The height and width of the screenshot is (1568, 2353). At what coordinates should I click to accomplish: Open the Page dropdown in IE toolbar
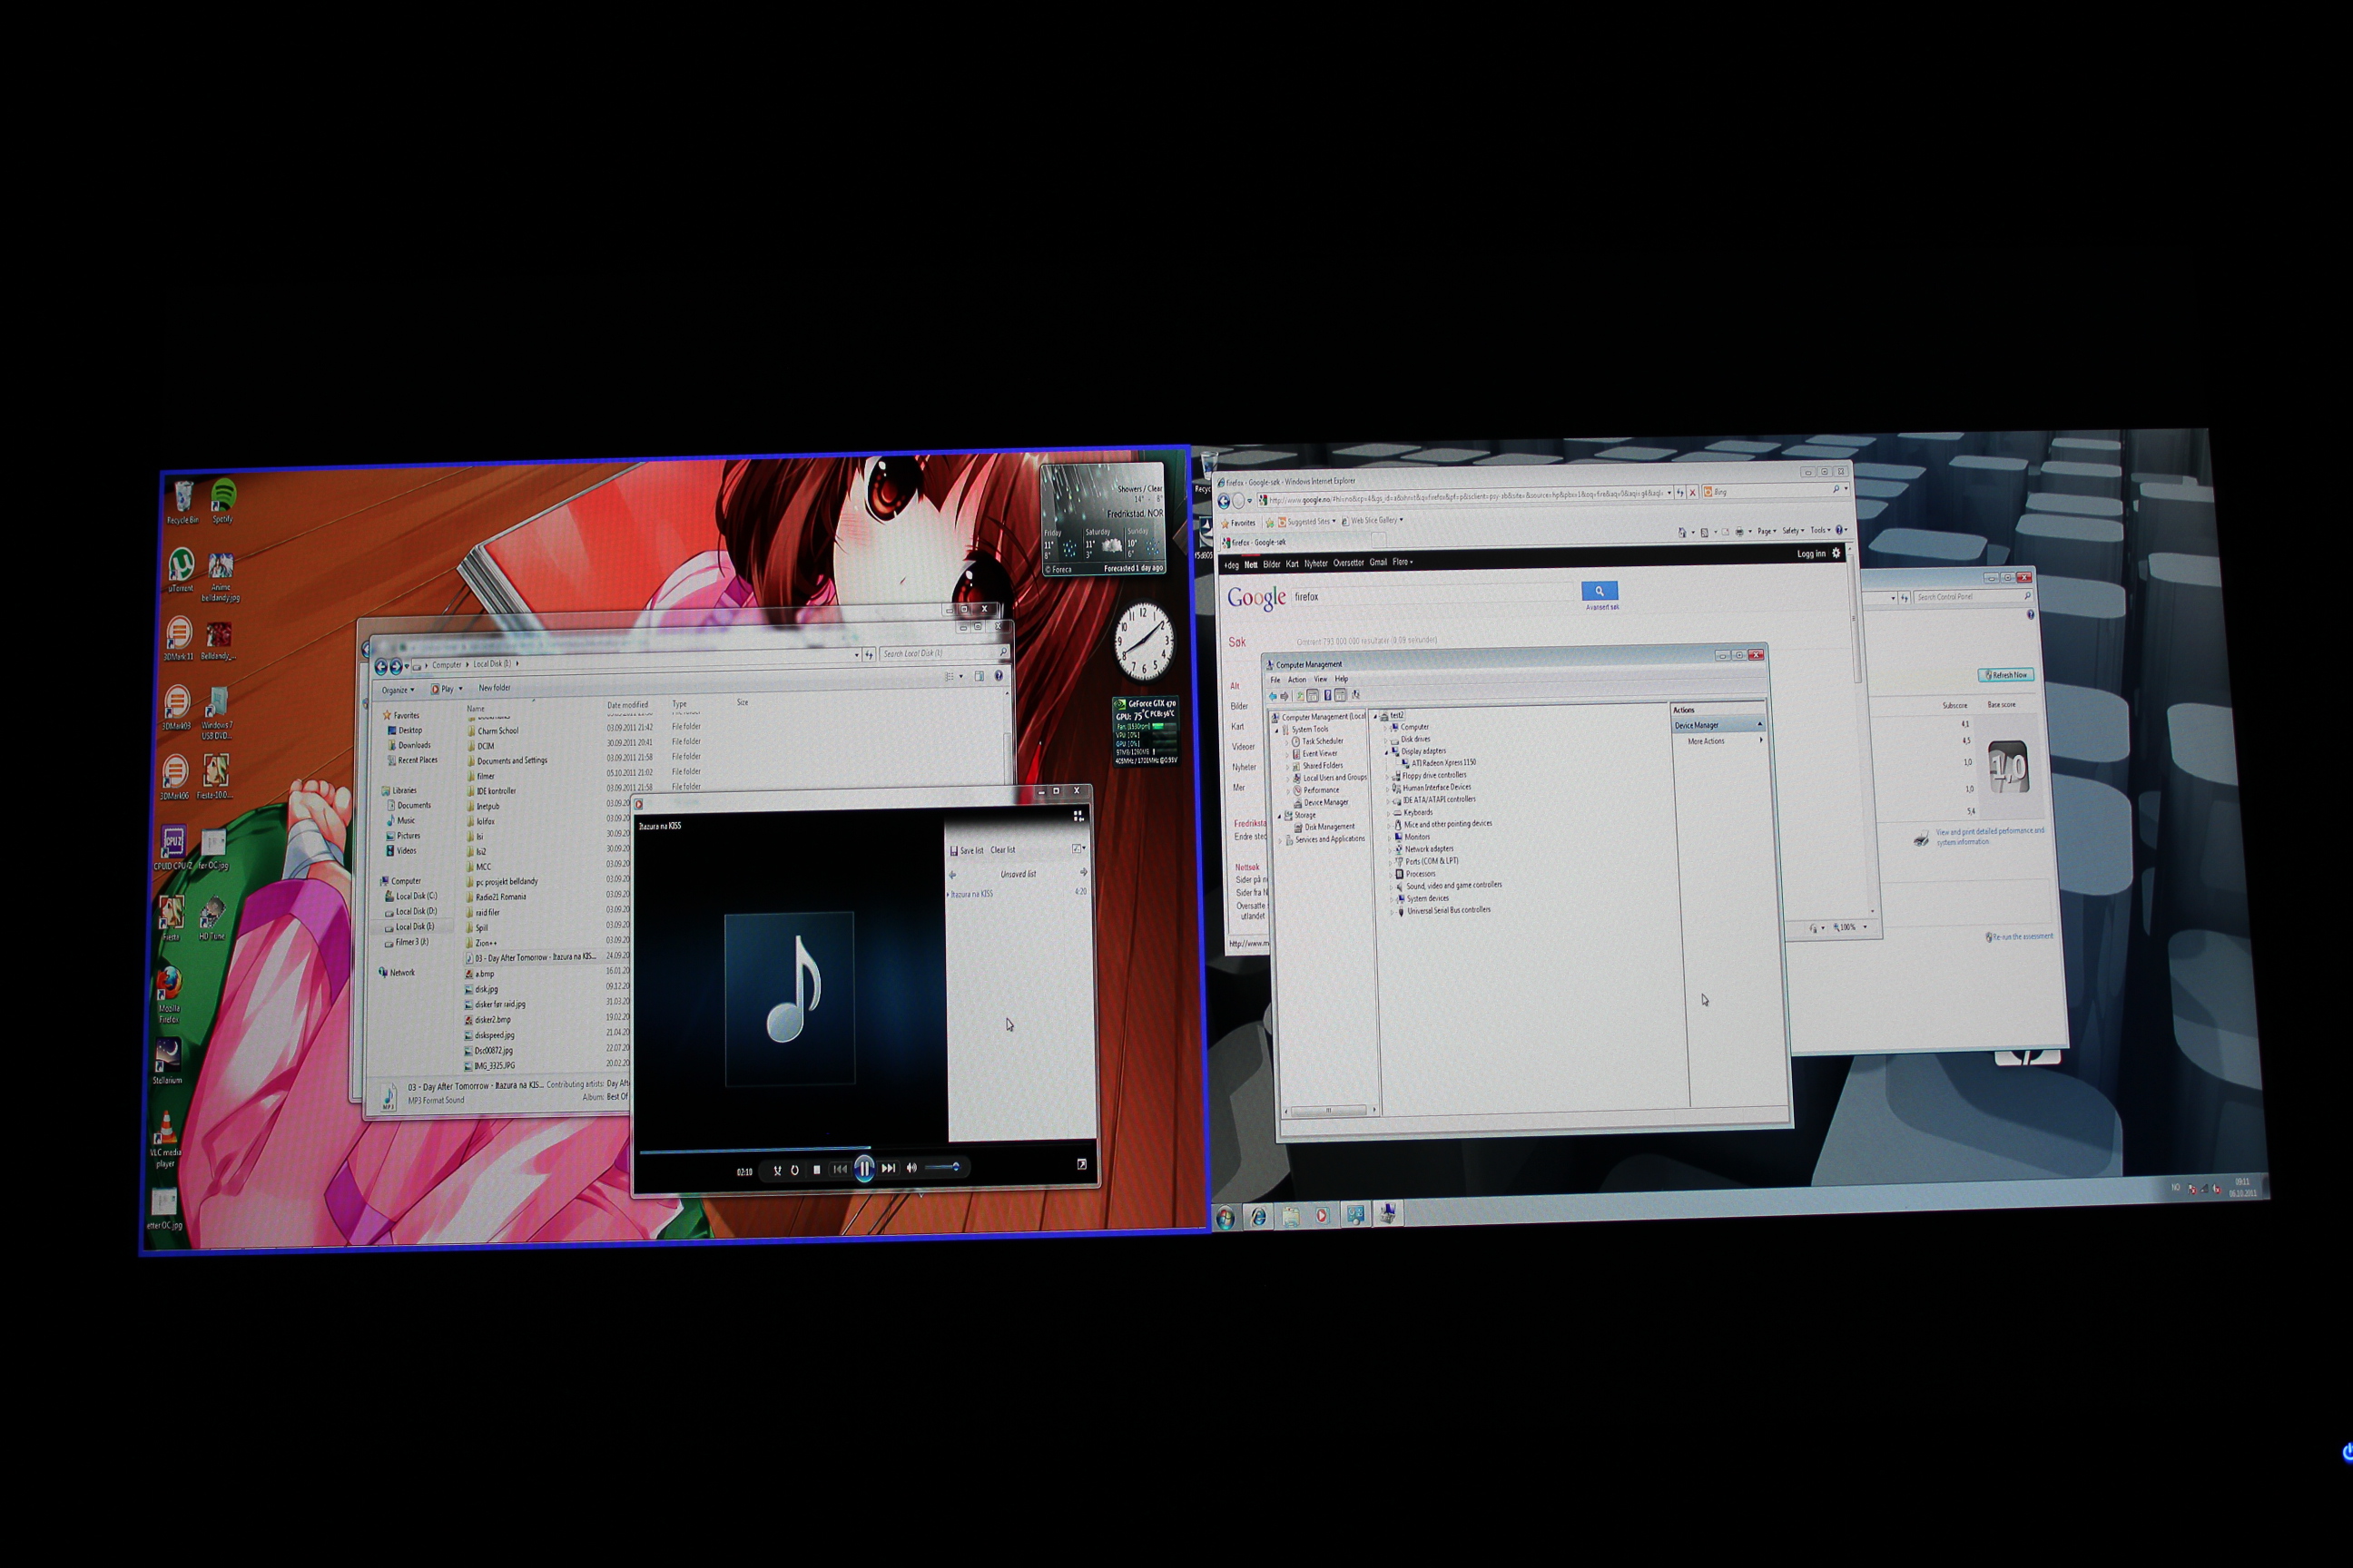[1766, 531]
